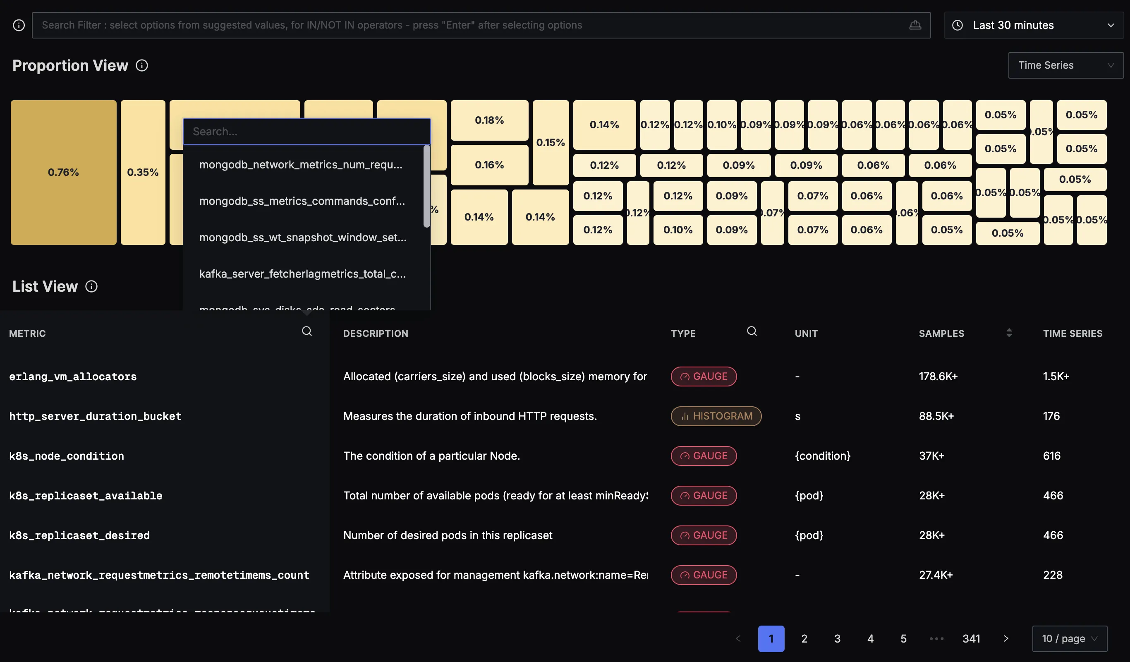Open the k8s_replicaset_desired metric
Screen dimensions: 1130x662
pyautogui.click(x=79, y=535)
